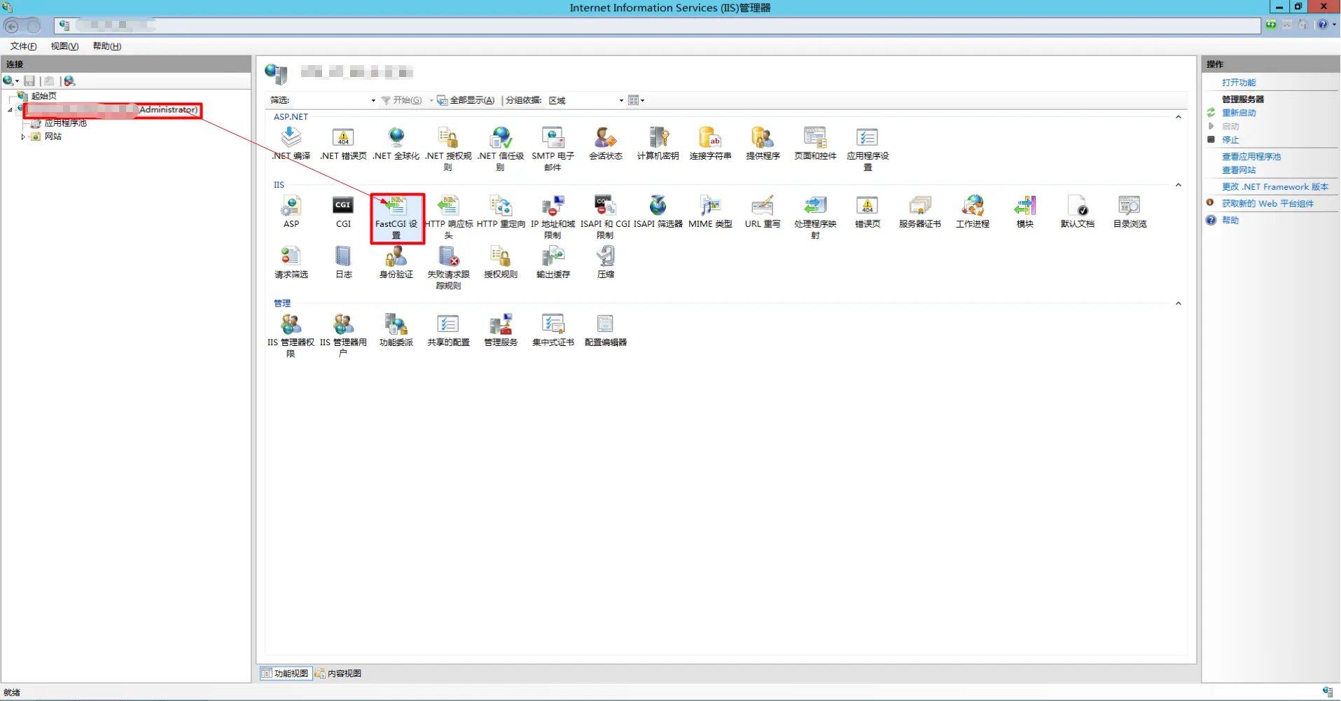Select the ASP icon in IIS group
The height and width of the screenshot is (701, 1341).
click(x=291, y=211)
